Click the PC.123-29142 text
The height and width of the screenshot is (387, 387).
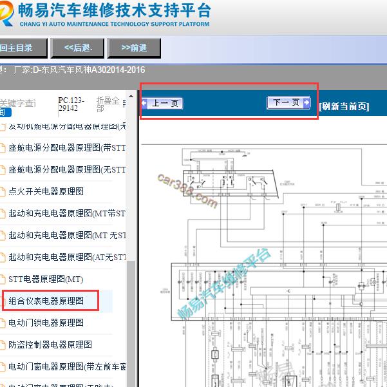point(71,104)
